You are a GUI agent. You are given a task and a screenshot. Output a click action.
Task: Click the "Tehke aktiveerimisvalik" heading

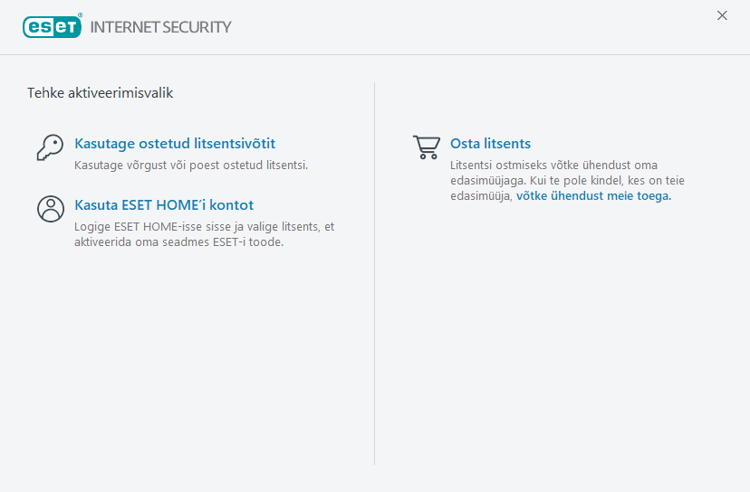(100, 92)
